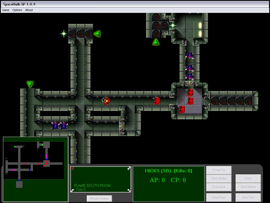Click the right genestealer in lower-left corridor

coord(64,126)
